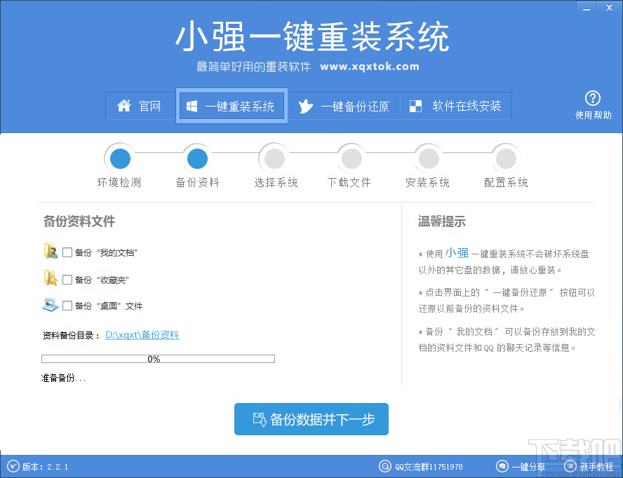Open 一键备份还原 via its lightning icon

(x=304, y=106)
